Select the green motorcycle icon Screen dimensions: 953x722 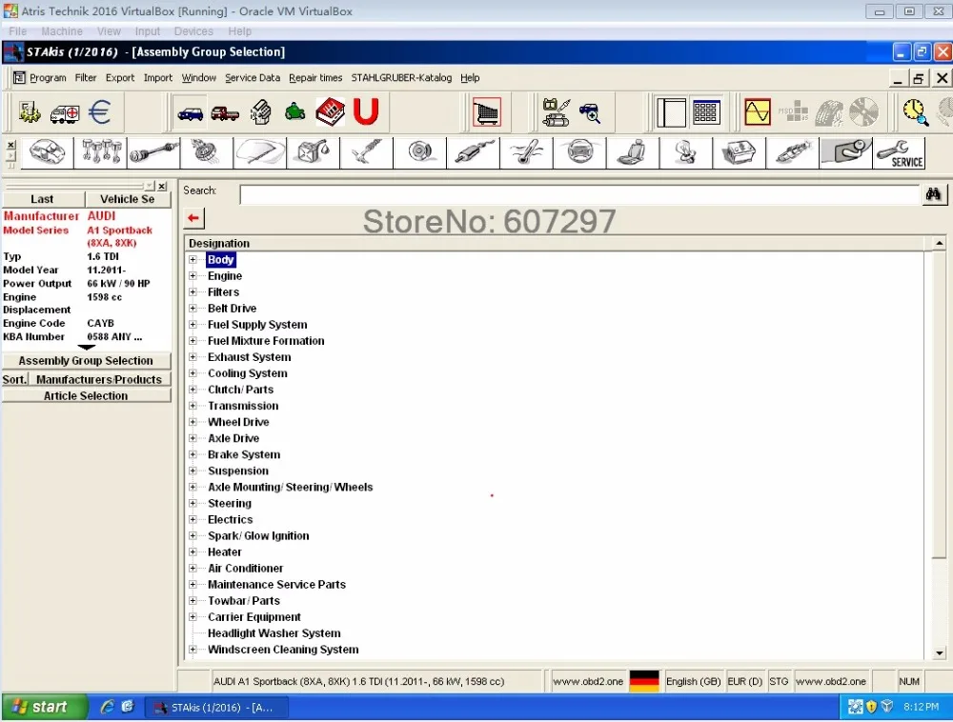(295, 111)
